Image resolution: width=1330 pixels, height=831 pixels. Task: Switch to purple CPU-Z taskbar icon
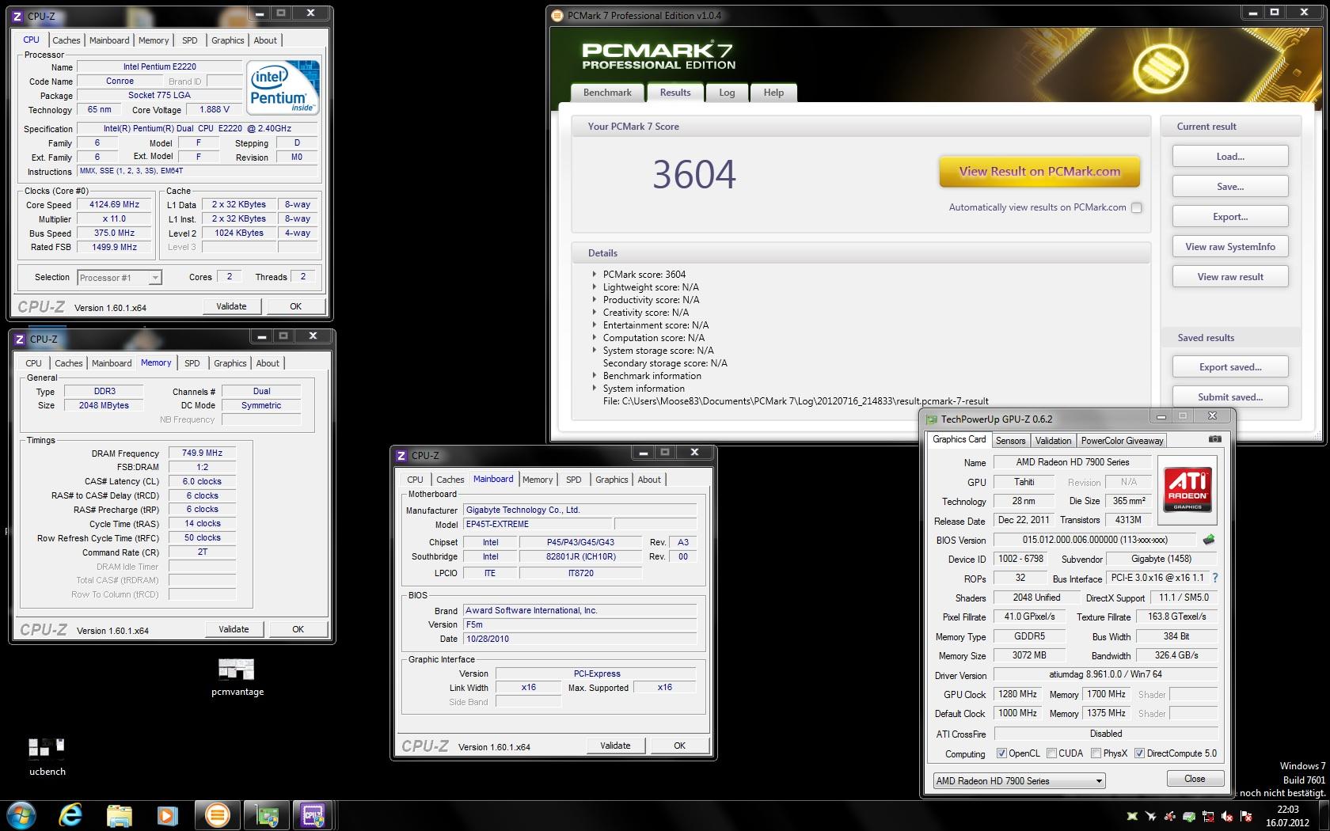coord(313,814)
